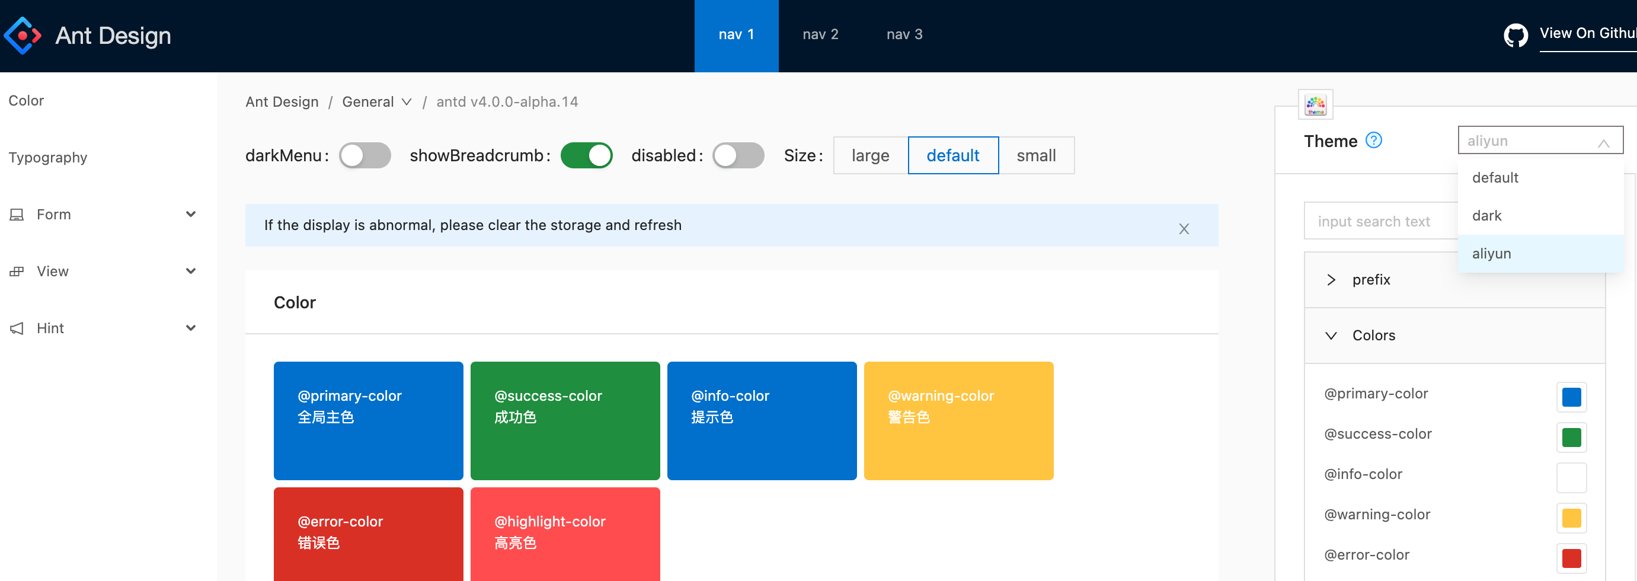Click the Hint megaphone icon in sidebar
1637x581 pixels.
point(17,328)
